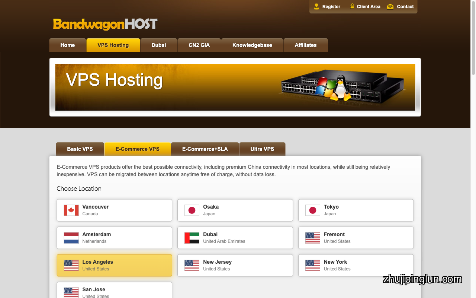Select Tokyo location name
The height and width of the screenshot is (298, 476).
tap(331, 207)
